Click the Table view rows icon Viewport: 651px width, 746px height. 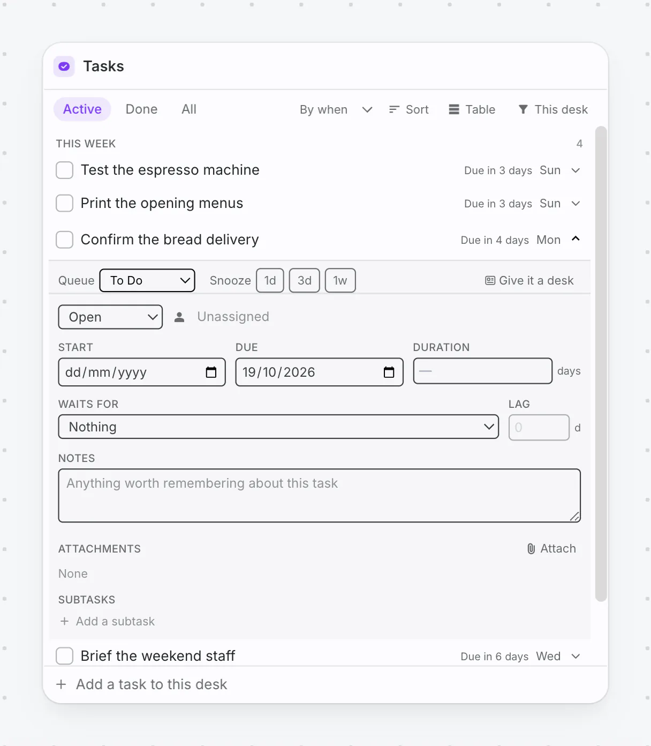454,109
